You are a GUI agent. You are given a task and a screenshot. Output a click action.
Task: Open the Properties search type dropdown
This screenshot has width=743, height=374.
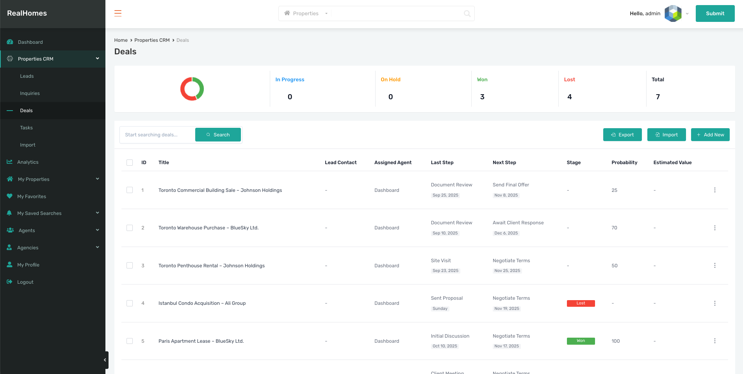[306, 14]
